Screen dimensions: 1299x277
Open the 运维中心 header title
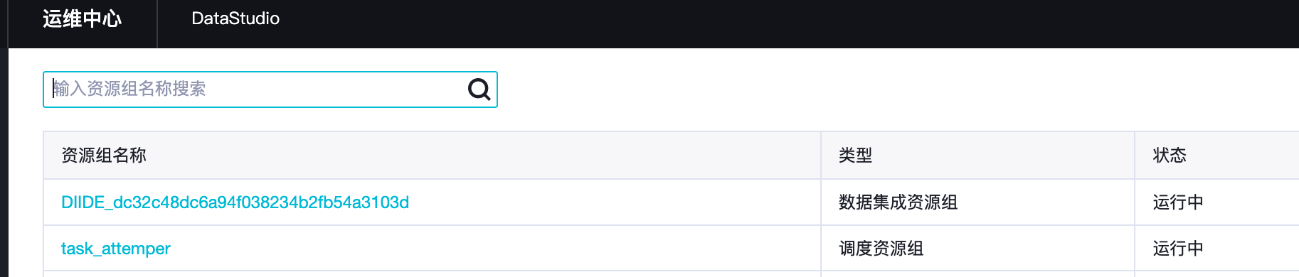(x=82, y=18)
